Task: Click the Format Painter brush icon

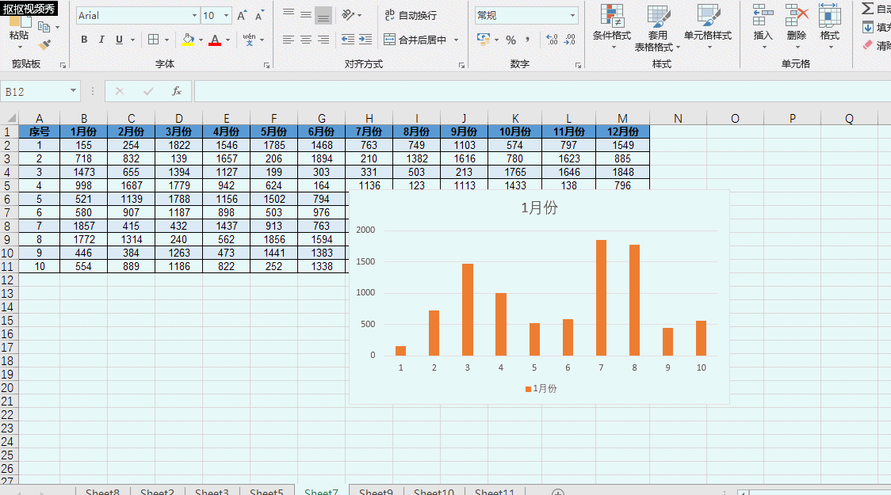Action: [44, 45]
